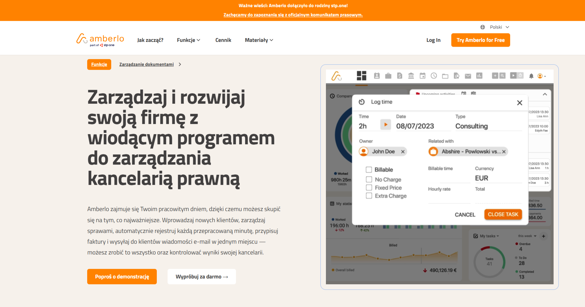This screenshot has width=585, height=307.
Task: Click the Log time stopwatch icon in dialog header
Action: (362, 102)
